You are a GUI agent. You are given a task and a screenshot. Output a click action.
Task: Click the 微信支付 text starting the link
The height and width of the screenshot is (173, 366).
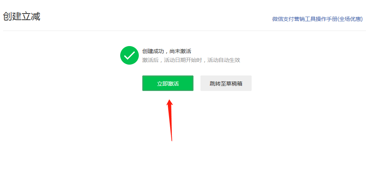283,19
